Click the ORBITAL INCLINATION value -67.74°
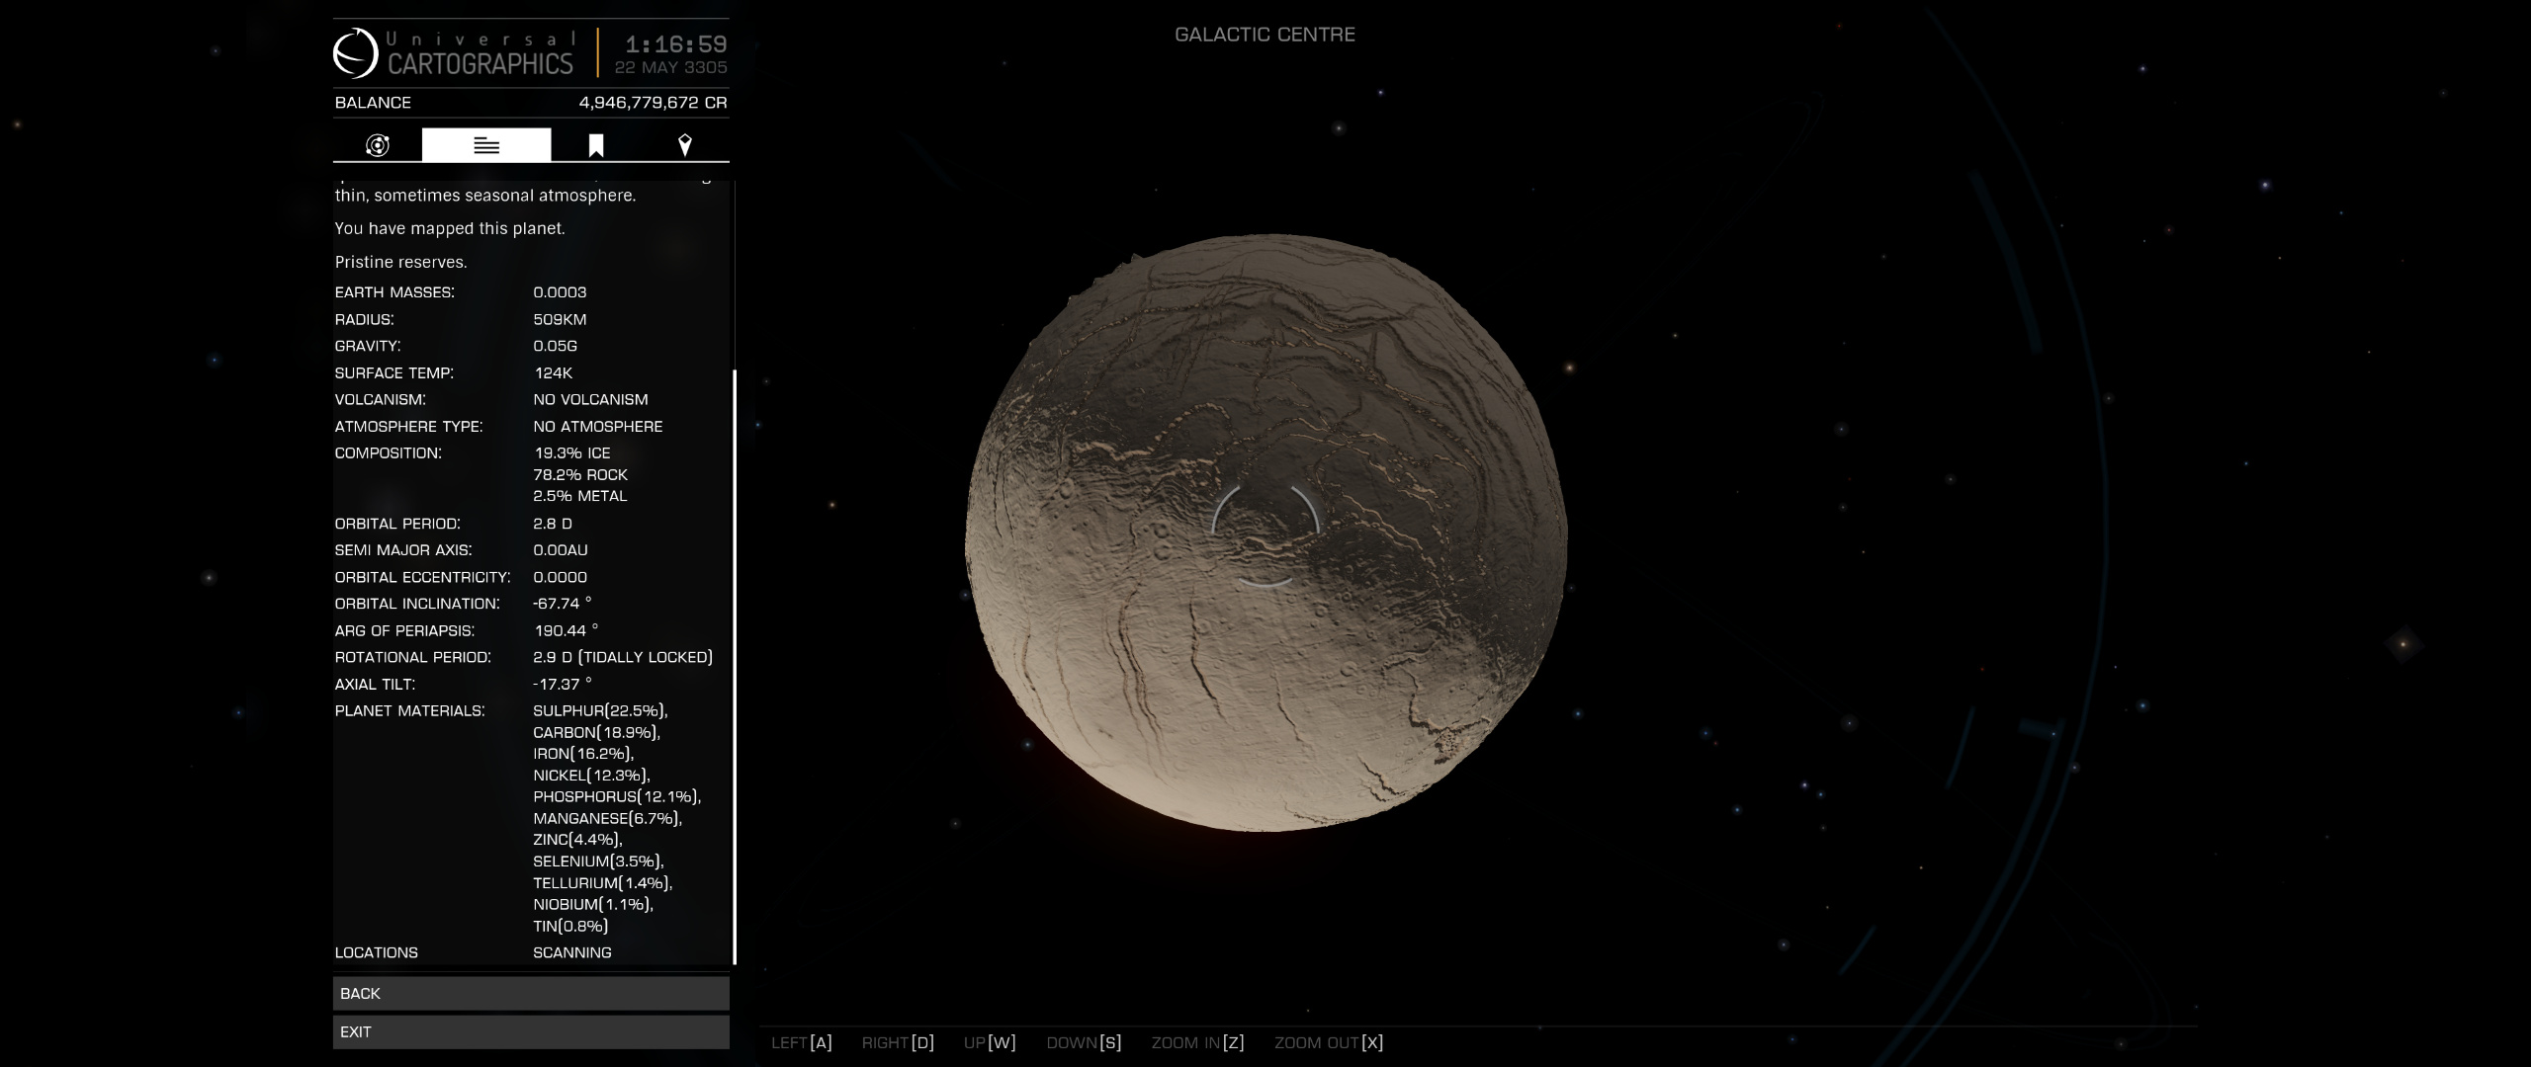The image size is (2531, 1067). point(563,604)
